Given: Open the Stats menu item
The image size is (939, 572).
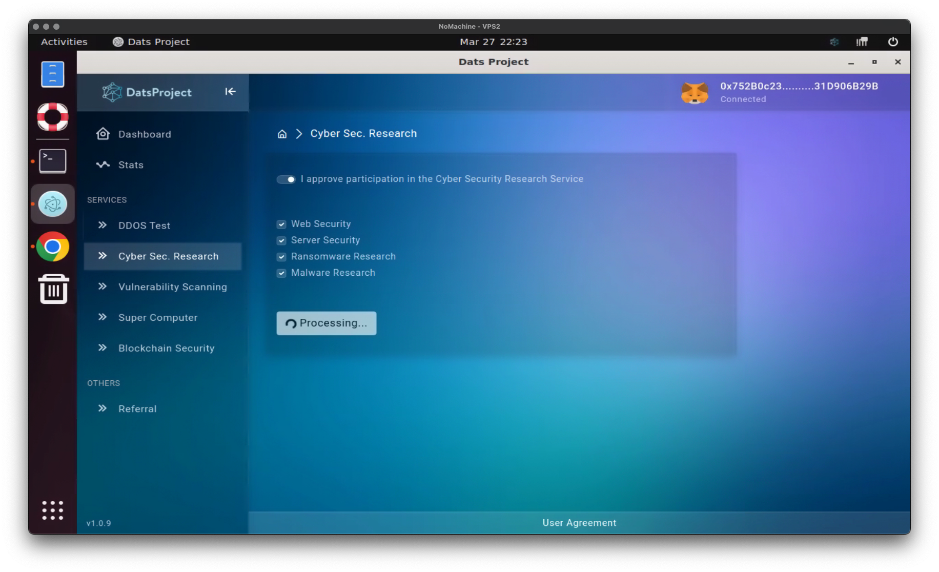Looking at the screenshot, I should click(x=162, y=165).
